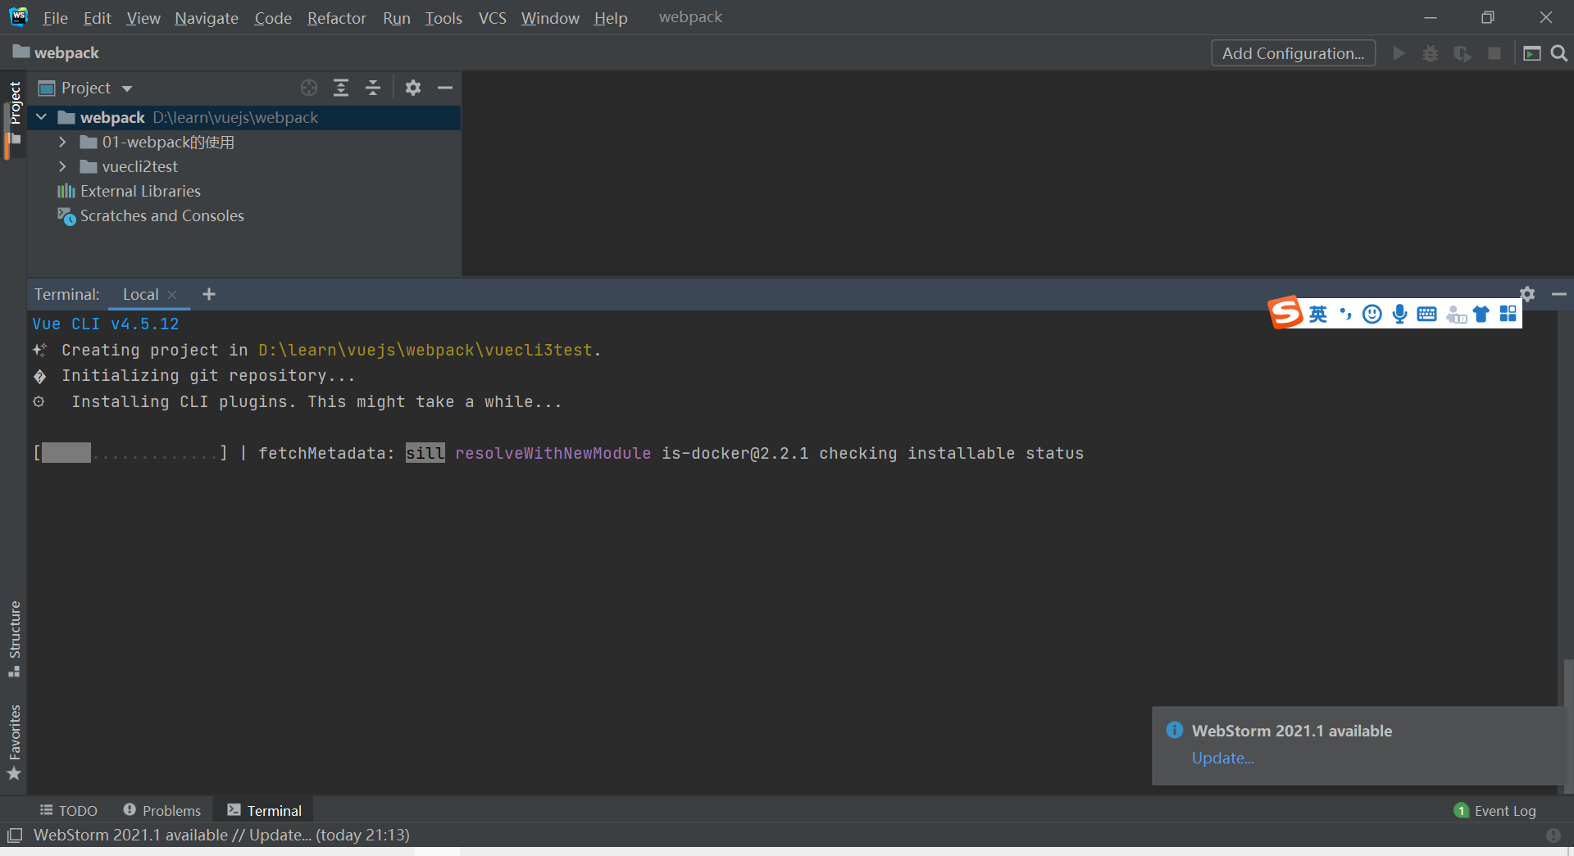Open the Code menu
Viewport: 1574px width, 856px height.
[x=273, y=18]
